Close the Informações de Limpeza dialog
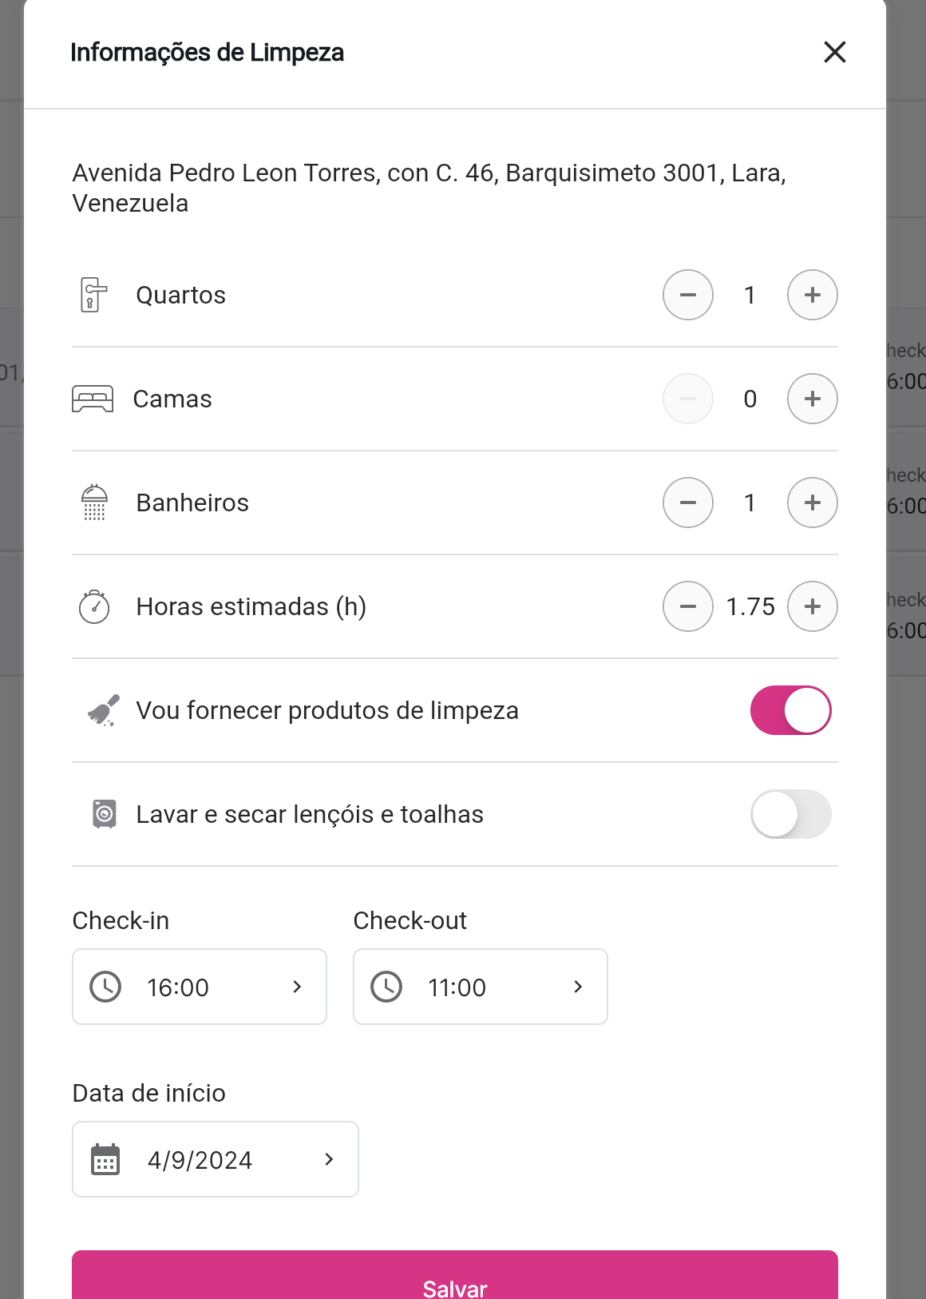The image size is (926, 1299). (834, 52)
